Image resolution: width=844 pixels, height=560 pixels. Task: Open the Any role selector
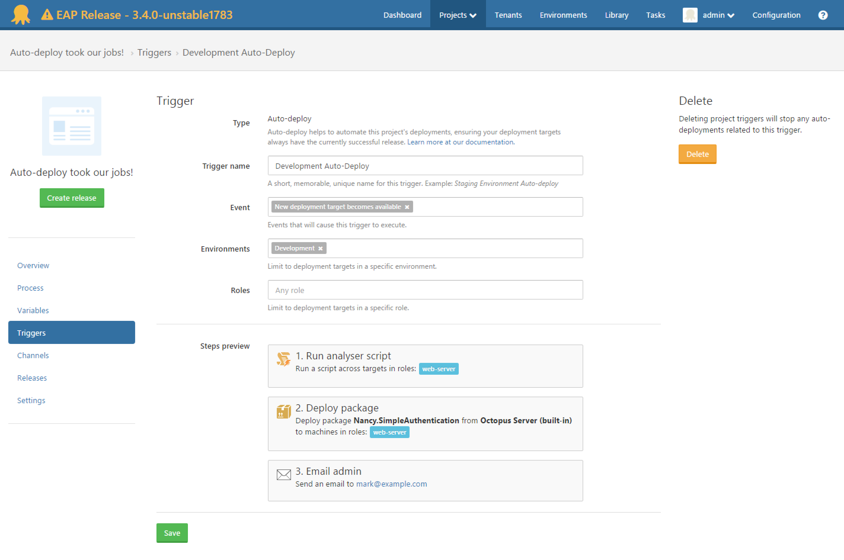[425, 290]
